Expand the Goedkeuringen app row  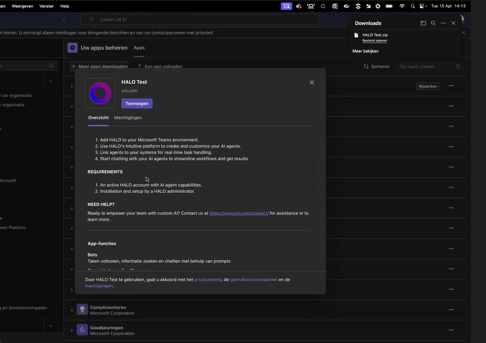click(72, 331)
